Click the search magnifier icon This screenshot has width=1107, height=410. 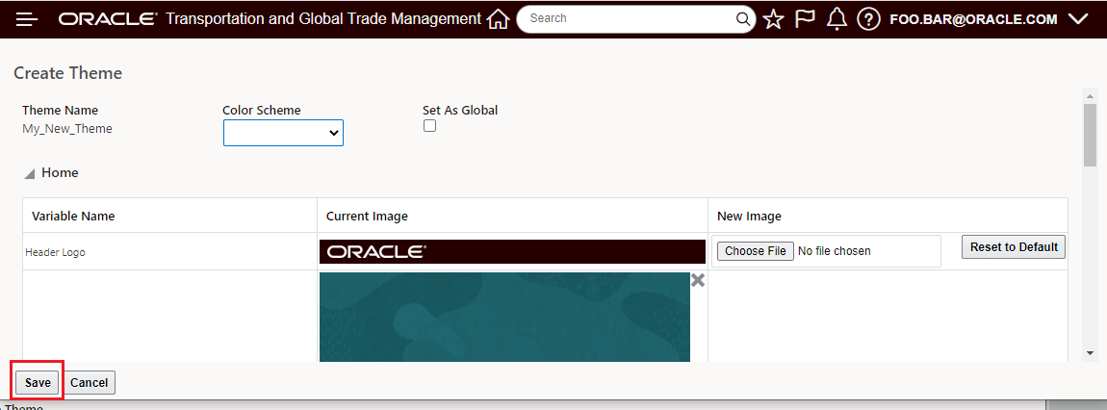pos(743,19)
